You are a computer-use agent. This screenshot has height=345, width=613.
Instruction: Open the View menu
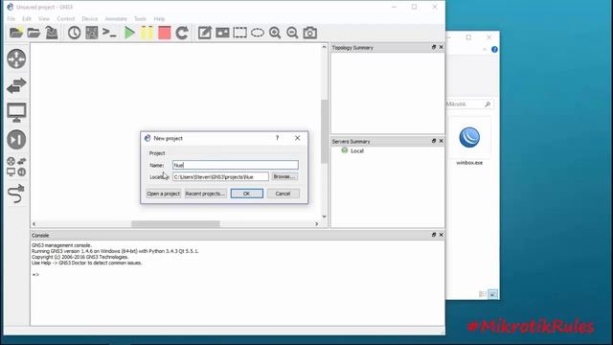[44, 19]
